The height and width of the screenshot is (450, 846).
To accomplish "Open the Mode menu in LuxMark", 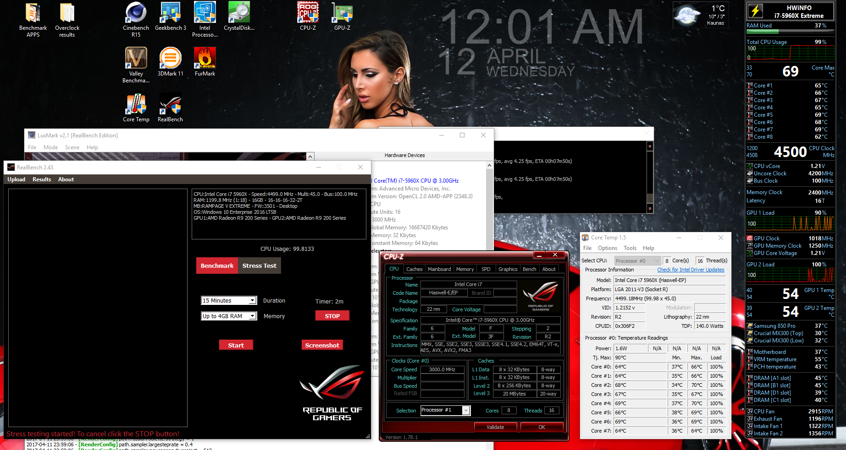I will (50, 147).
